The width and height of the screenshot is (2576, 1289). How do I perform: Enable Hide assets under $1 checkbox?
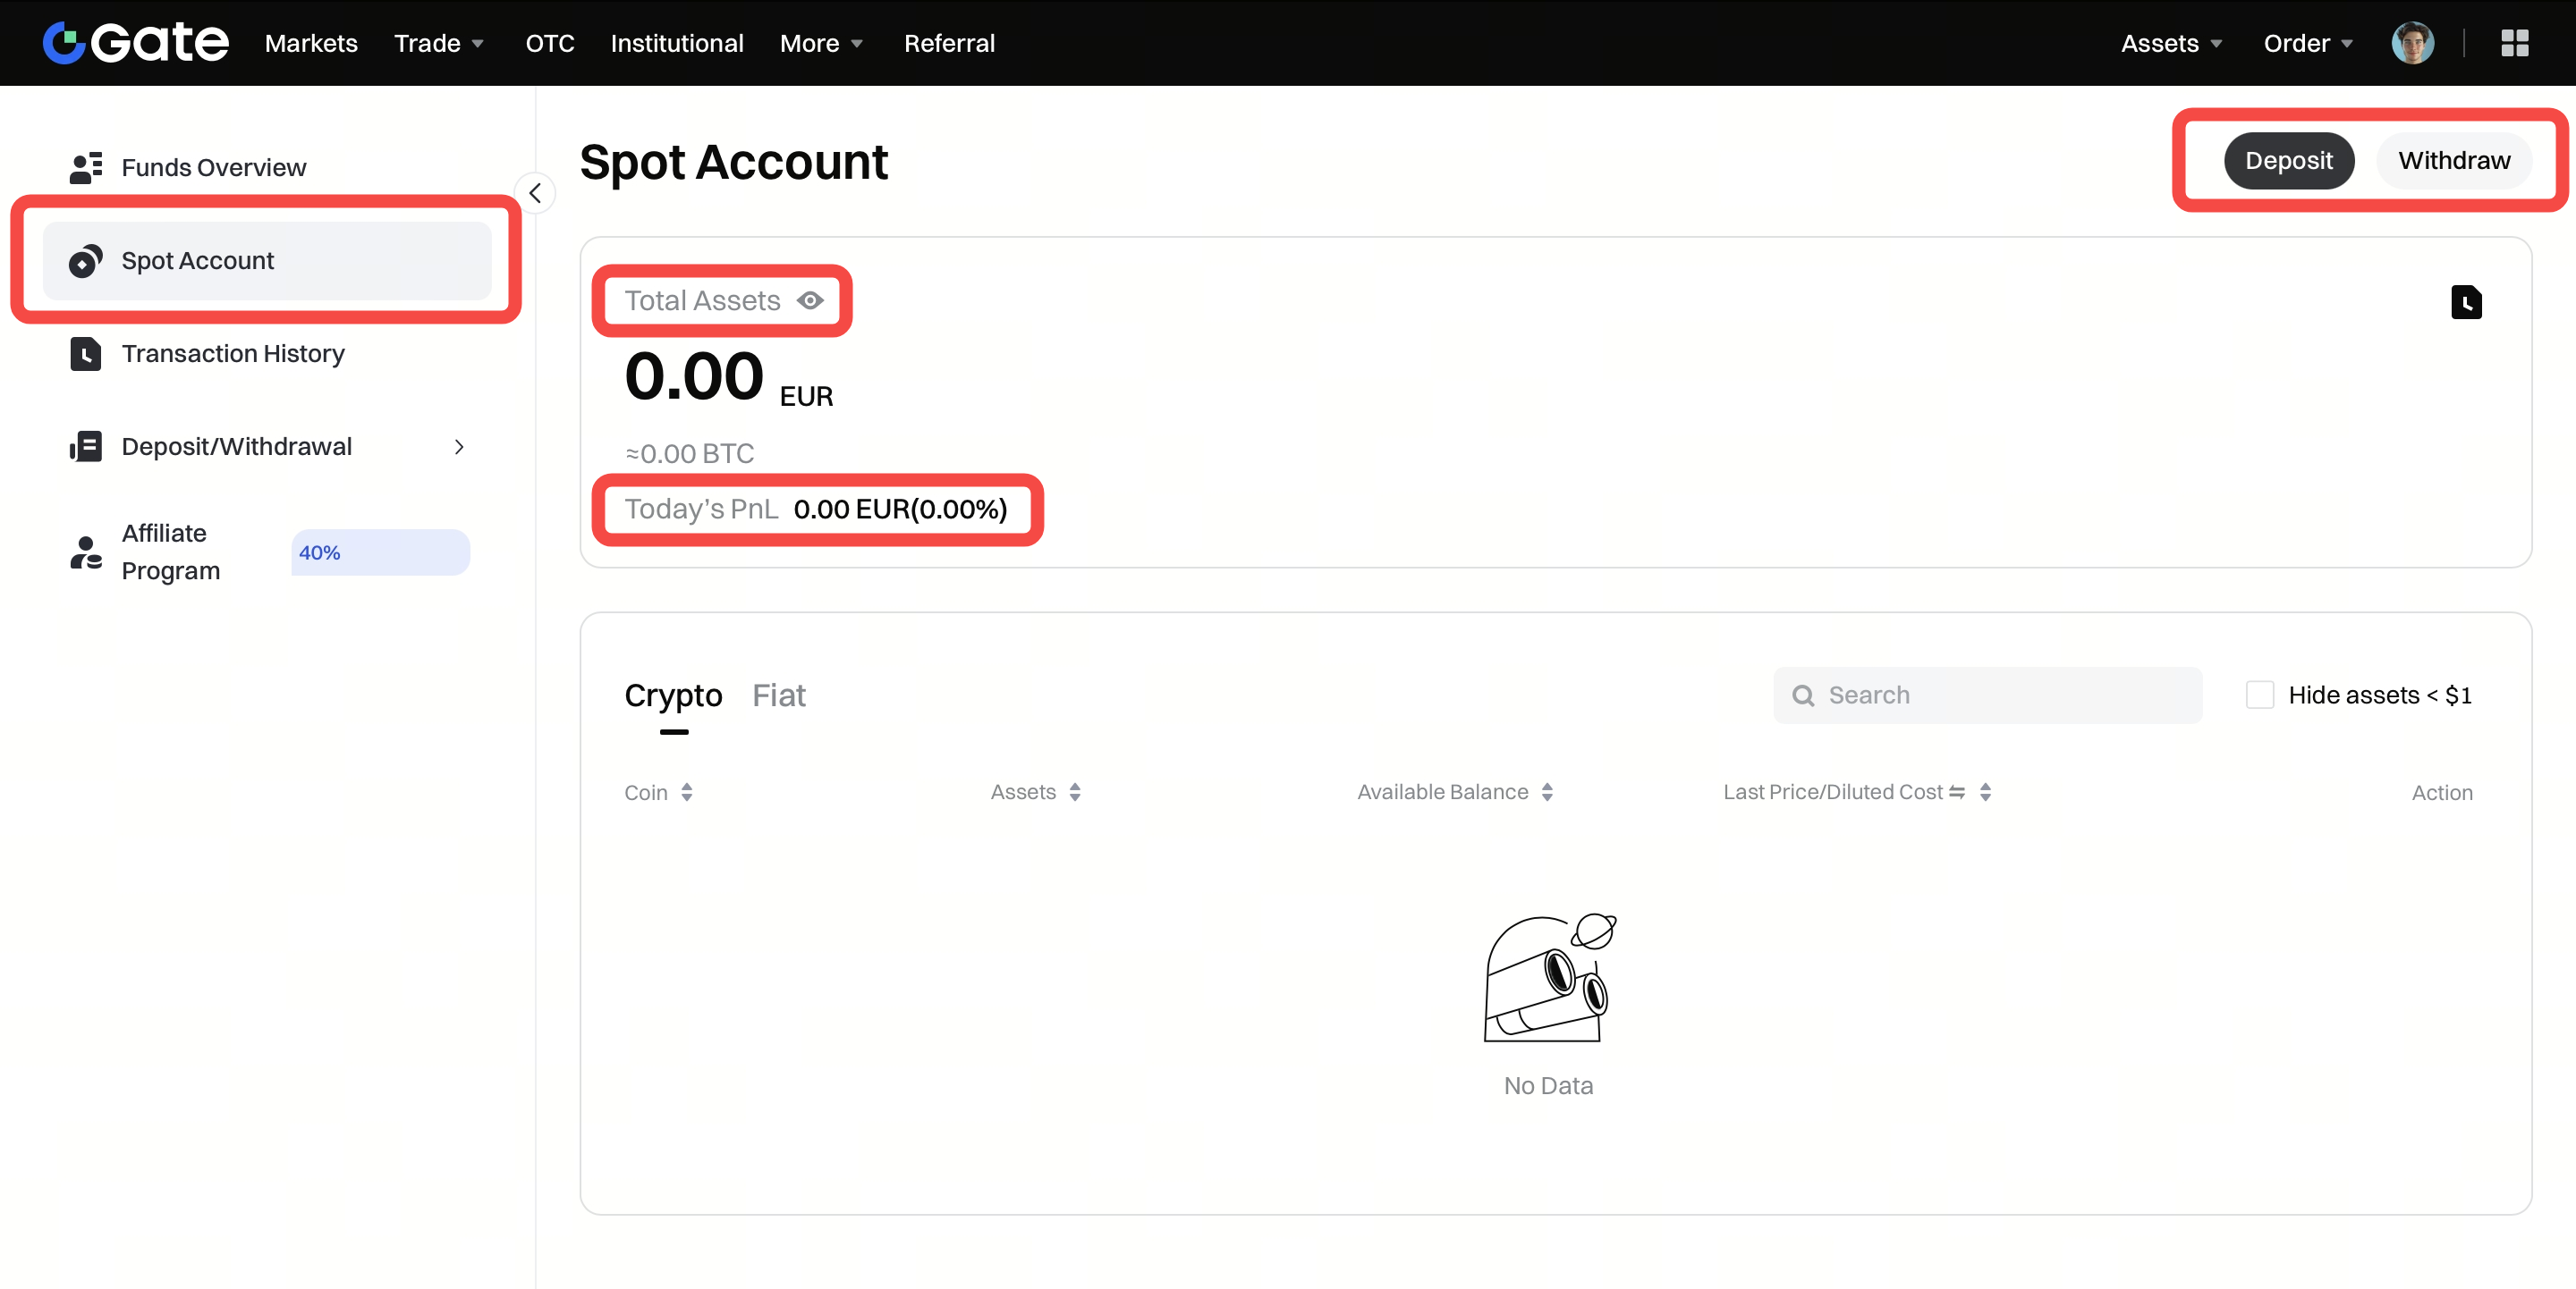tap(2259, 695)
